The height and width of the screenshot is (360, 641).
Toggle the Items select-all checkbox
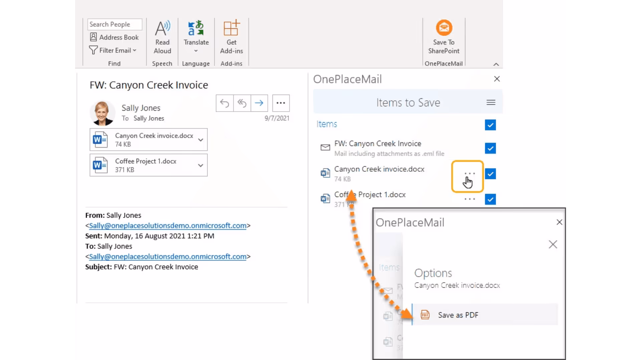[x=490, y=125]
